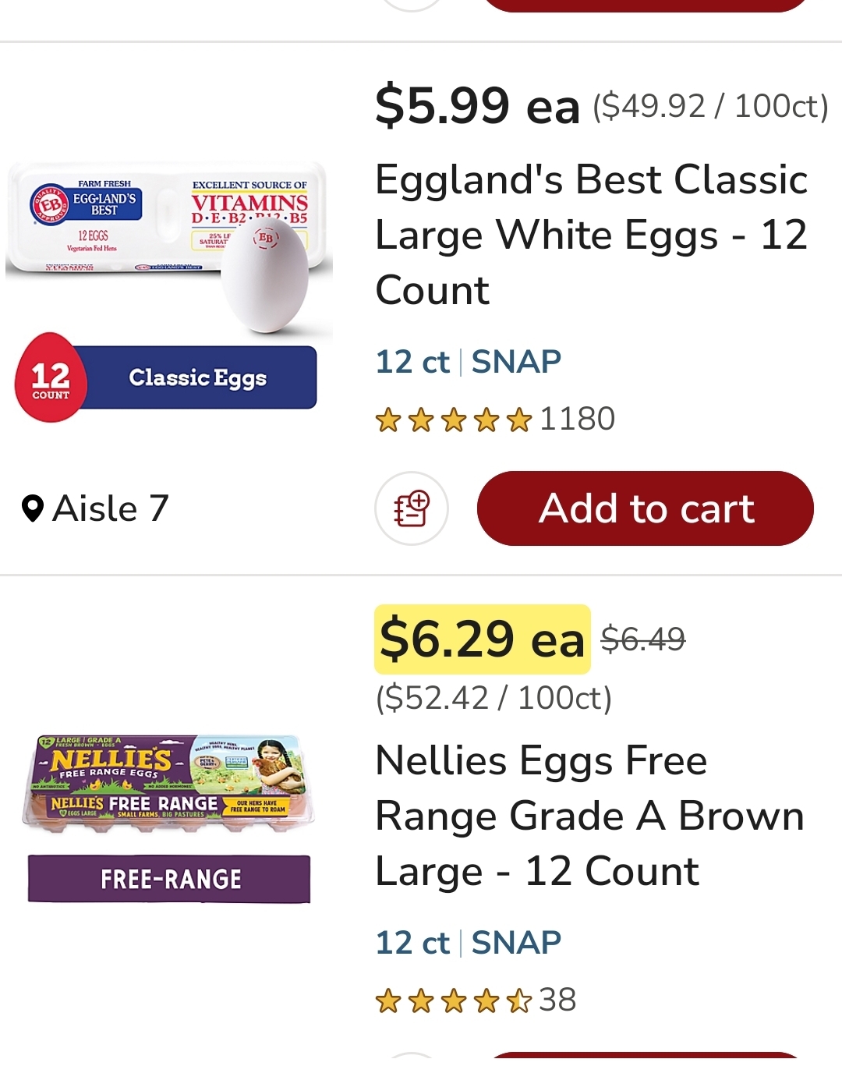The width and height of the screenshot is (842, 1066).
Task: Tap the $5.99 ea price
Action: tap(477, 106)
